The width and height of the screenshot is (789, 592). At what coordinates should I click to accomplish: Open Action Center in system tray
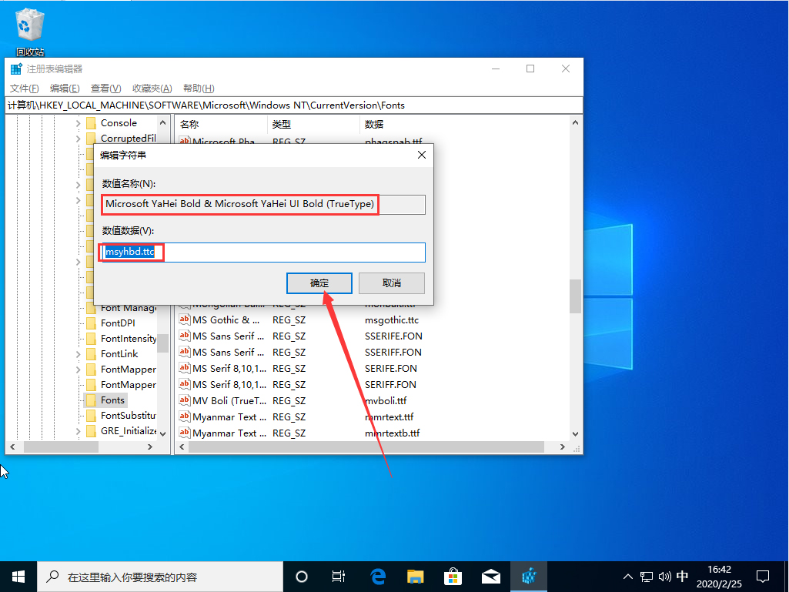click(763, 576)
